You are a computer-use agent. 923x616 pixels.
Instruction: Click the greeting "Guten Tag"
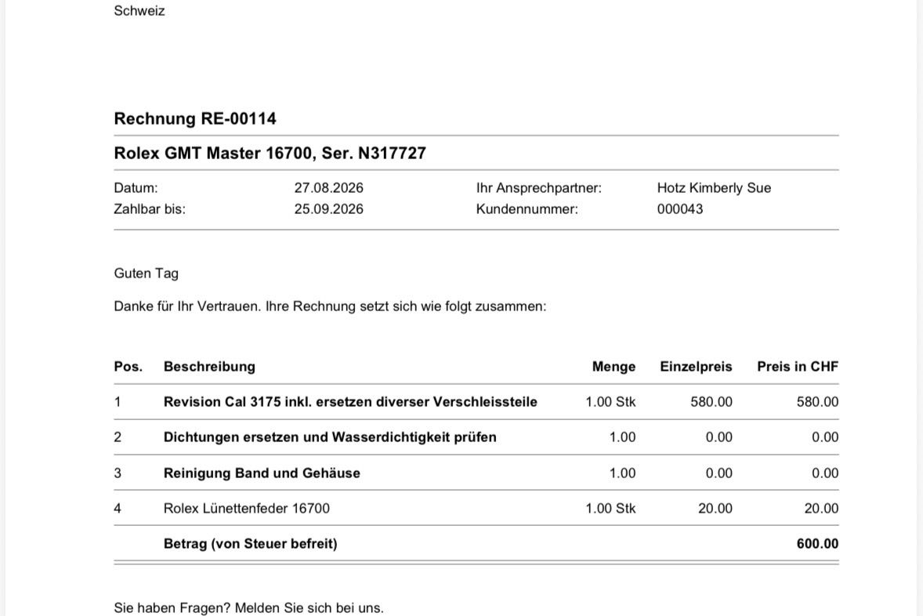[x=146, y=274]
